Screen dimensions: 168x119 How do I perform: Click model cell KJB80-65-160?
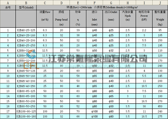(26, 96)
